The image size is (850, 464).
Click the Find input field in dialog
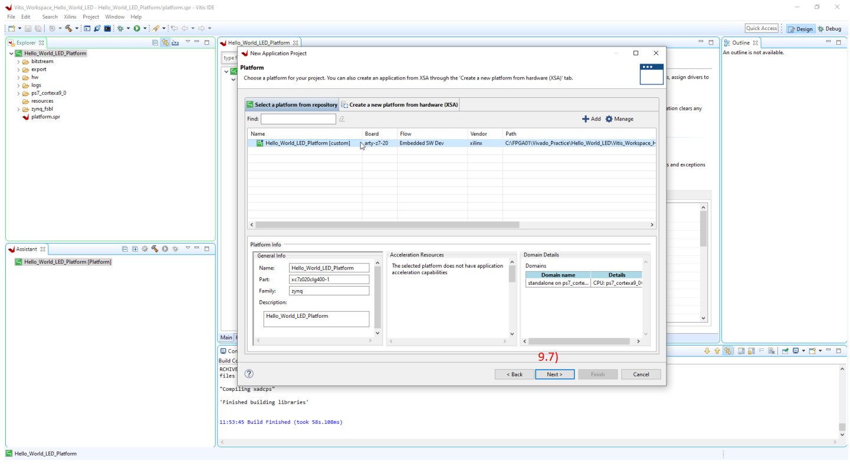298,119
